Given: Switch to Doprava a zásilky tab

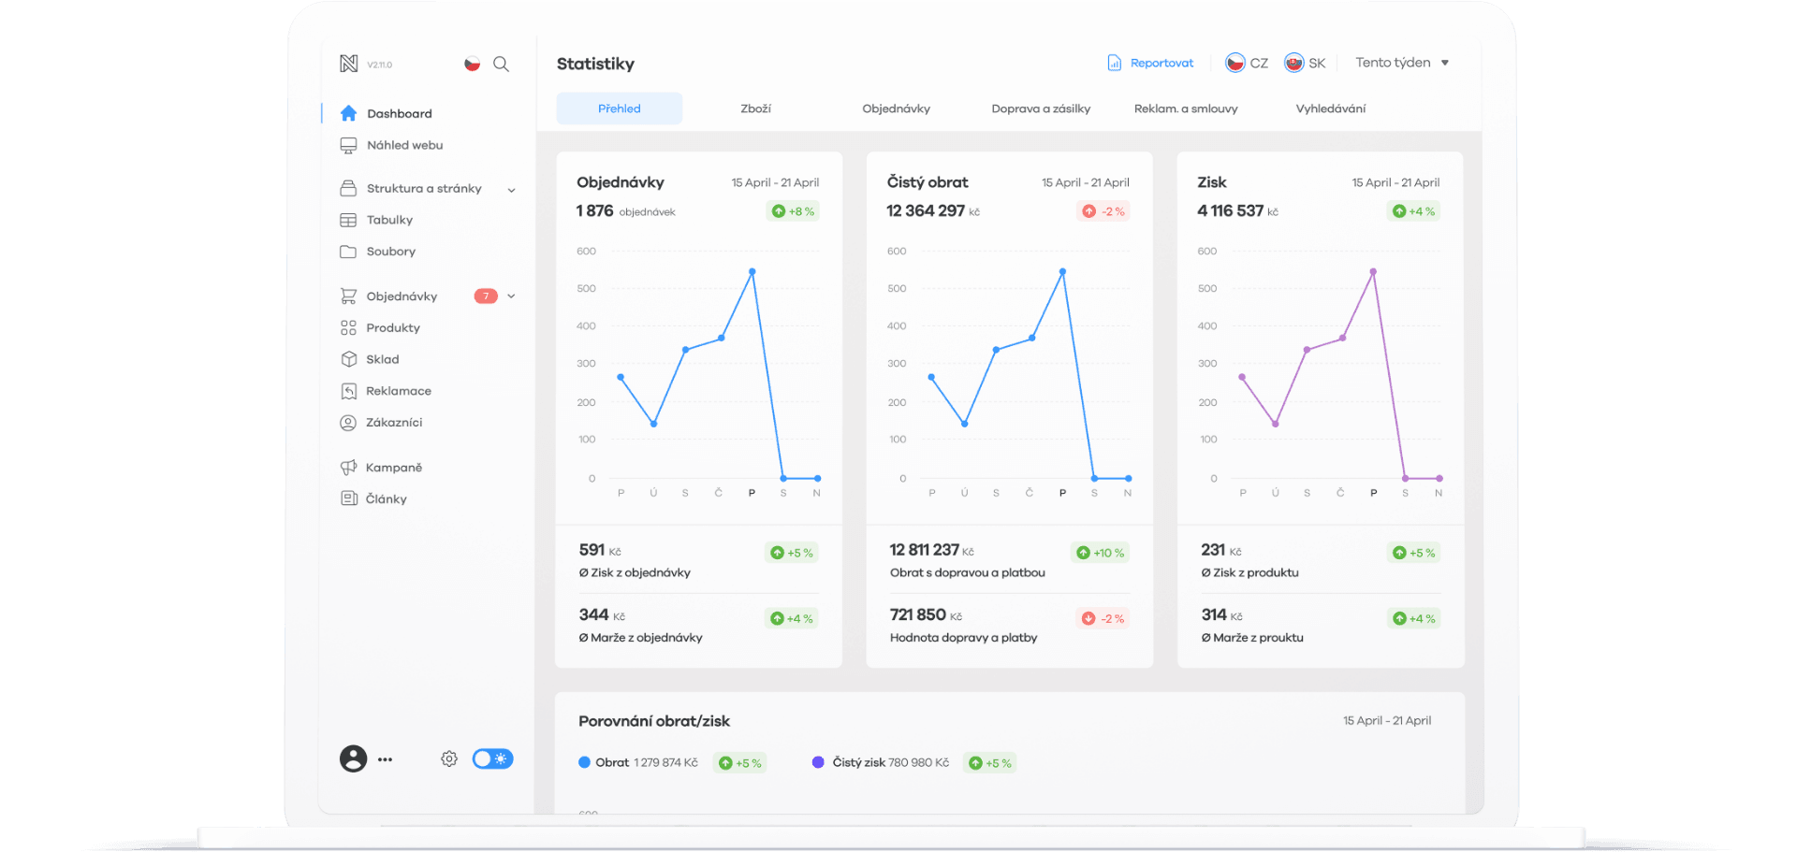Looking at the screenshot, I should pyautogui.click(x=1041, y=108).
